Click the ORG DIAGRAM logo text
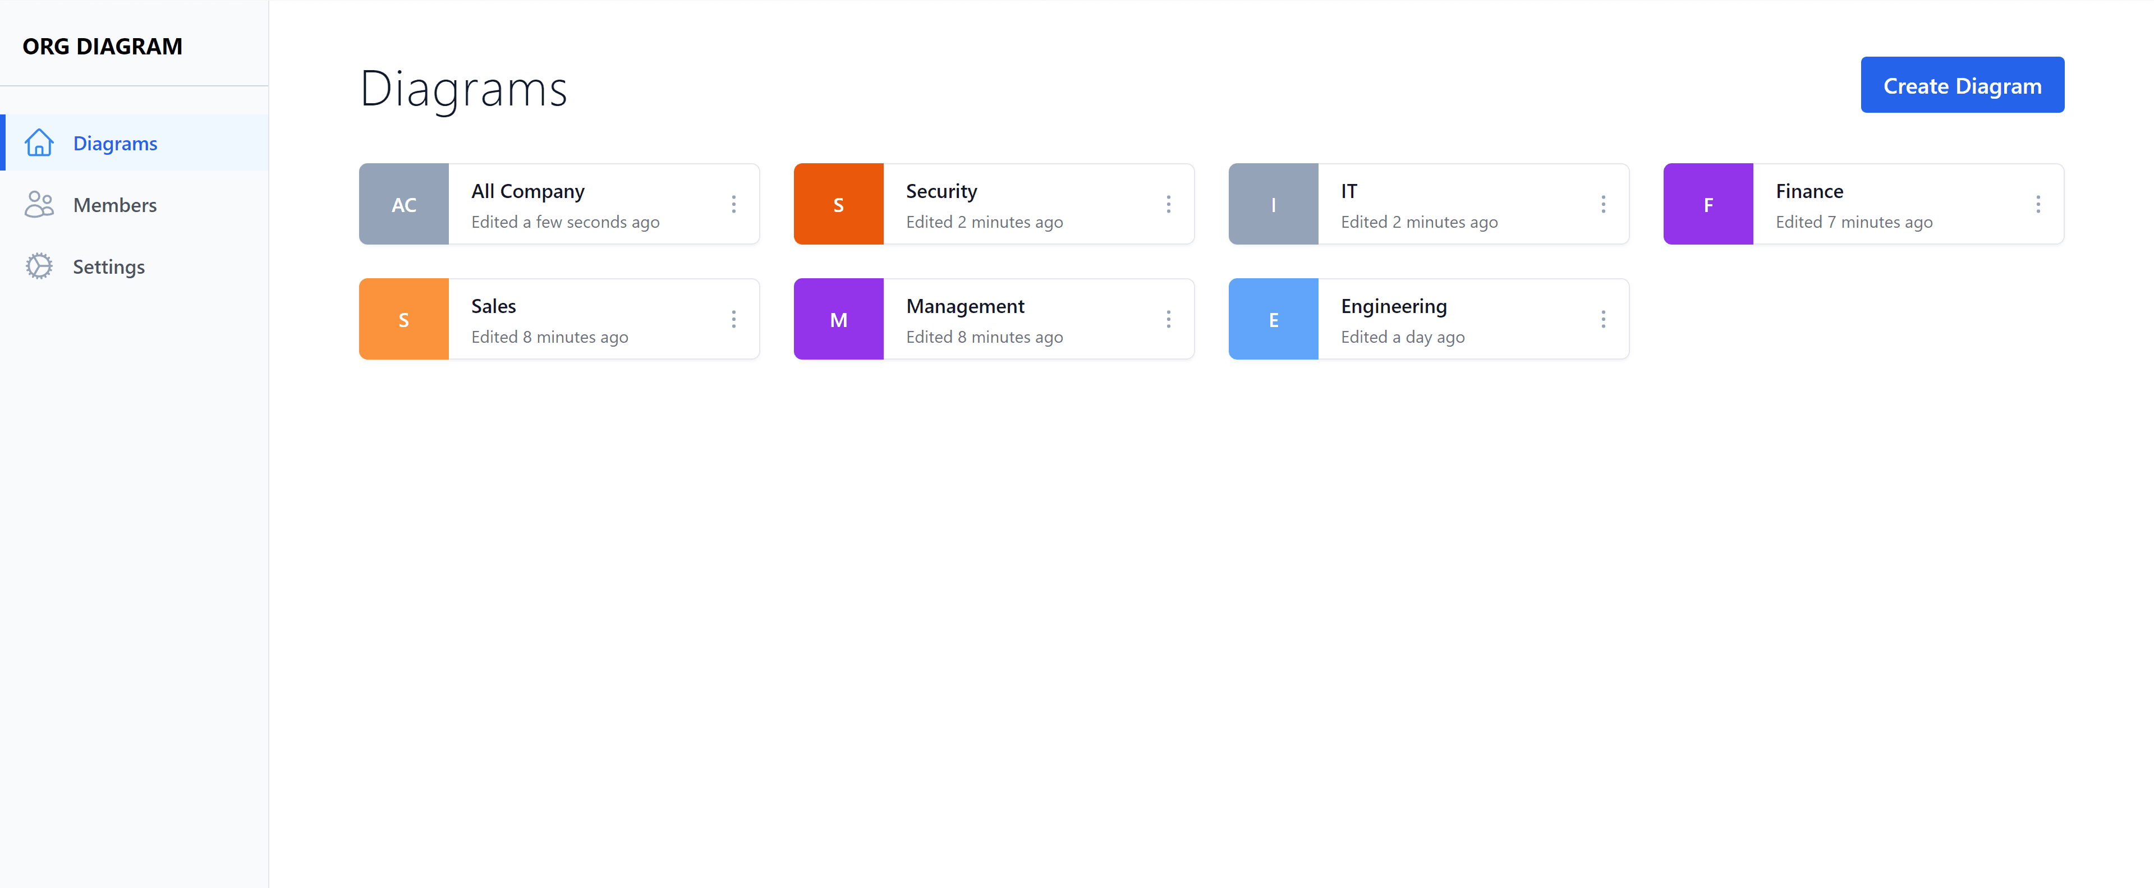 tap(101, 46)
